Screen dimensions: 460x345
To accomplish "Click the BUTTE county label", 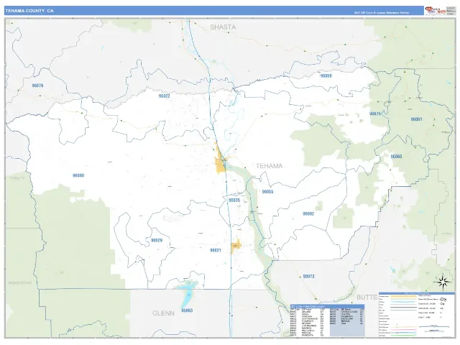I will (367, 297).
